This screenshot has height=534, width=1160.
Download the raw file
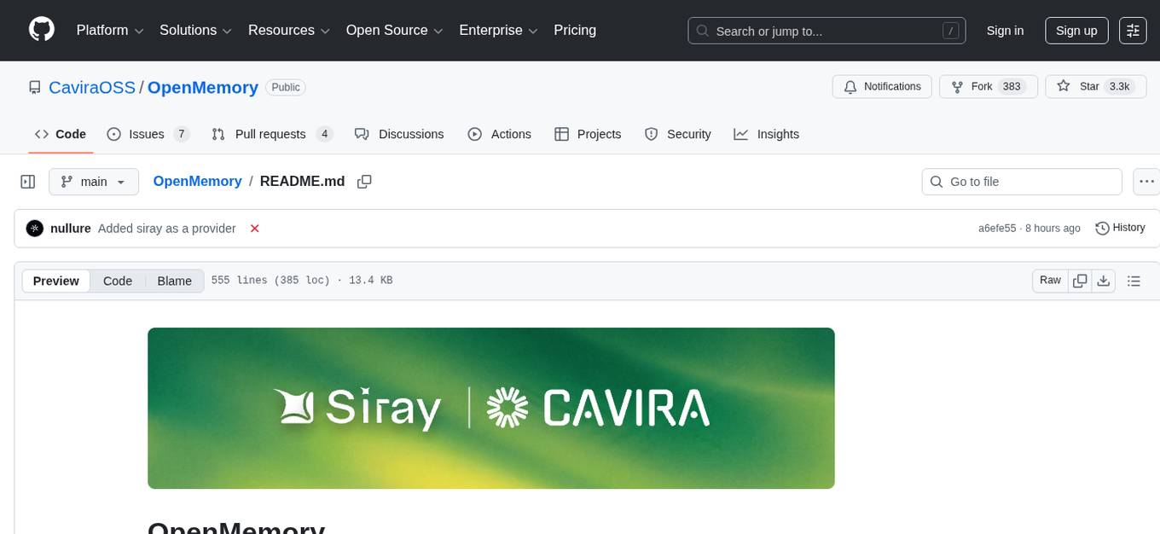[1103, 281]
